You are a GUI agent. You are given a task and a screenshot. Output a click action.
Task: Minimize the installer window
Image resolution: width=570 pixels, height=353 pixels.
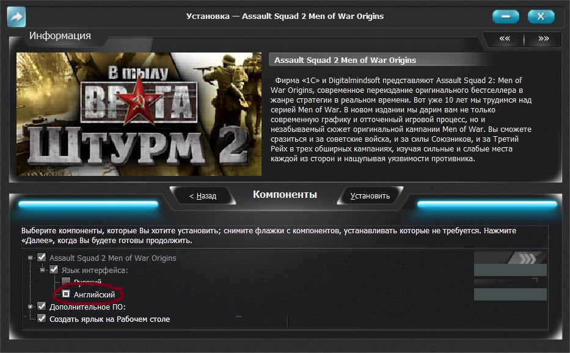[x=505, y=16]
